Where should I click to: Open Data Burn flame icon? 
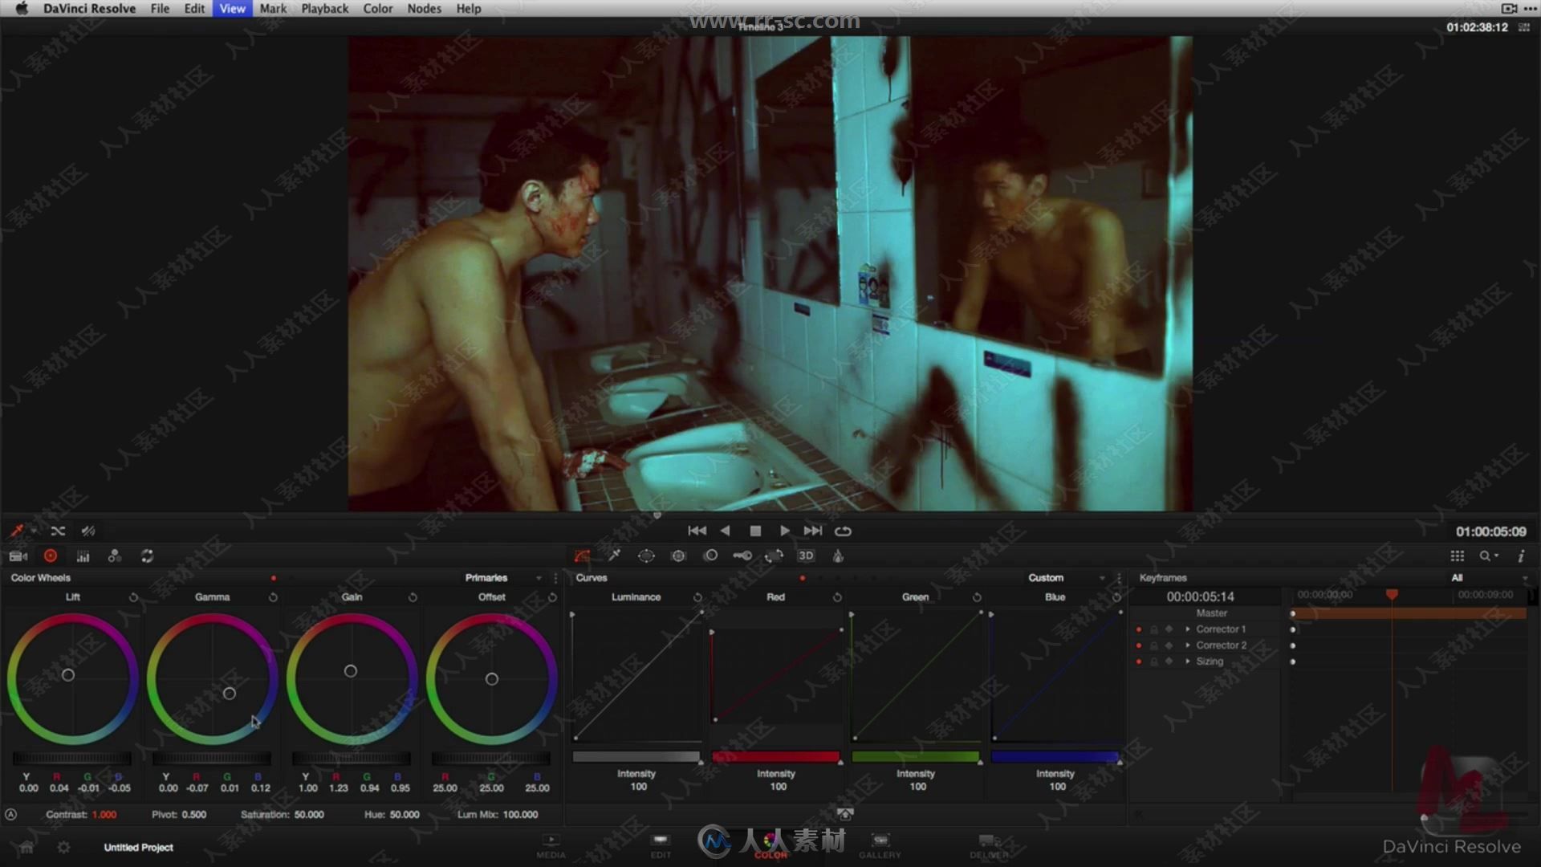click(838, 556)
